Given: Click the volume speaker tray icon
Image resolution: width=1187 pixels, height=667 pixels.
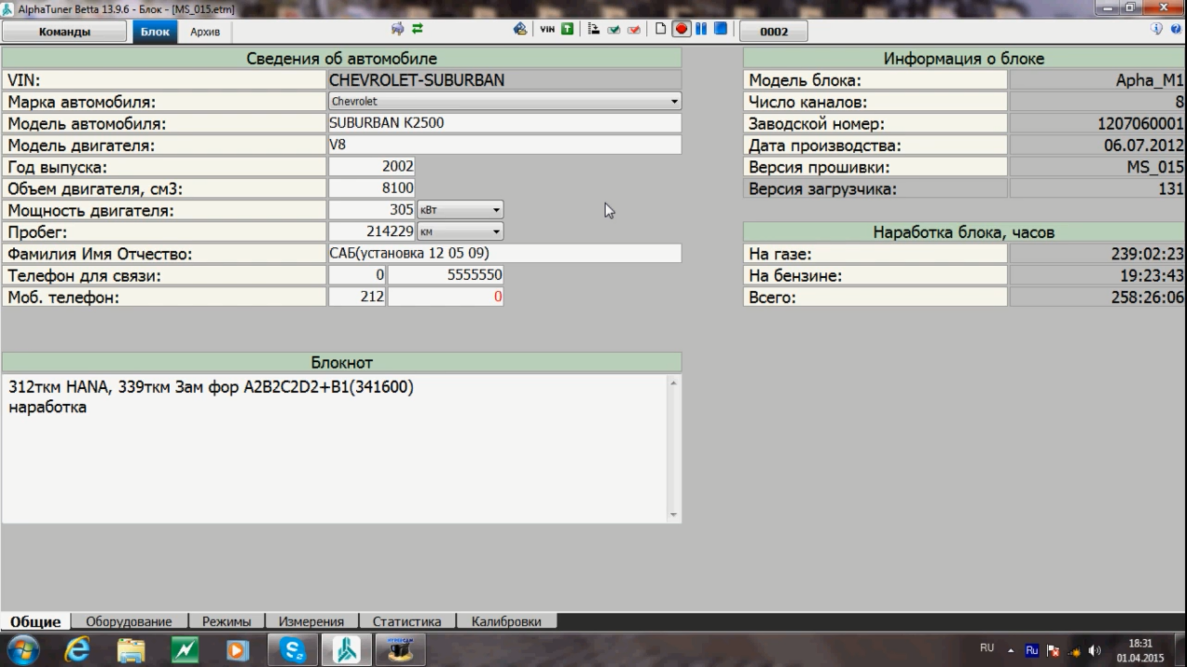Looking at the screenshot, I should [x=1095, y=650].
